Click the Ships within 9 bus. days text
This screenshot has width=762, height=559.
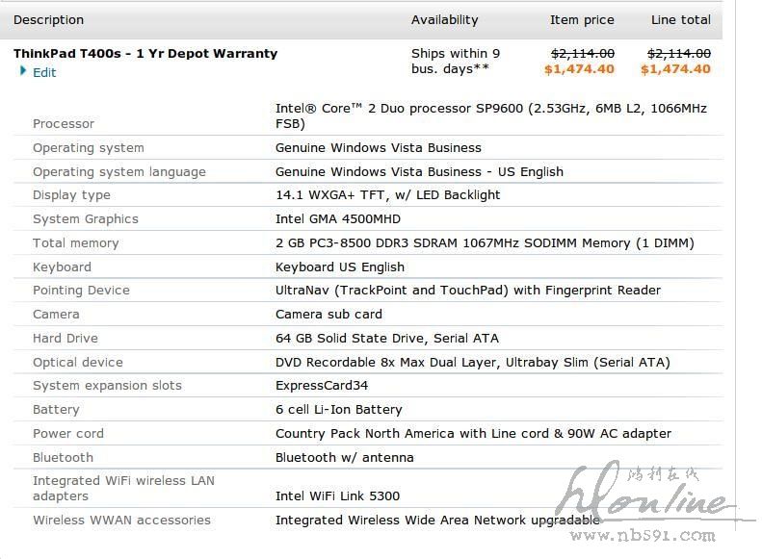[x=456, y=61]
